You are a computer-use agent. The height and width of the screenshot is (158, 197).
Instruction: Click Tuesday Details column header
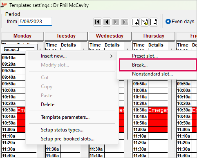(x=68, y=45)
